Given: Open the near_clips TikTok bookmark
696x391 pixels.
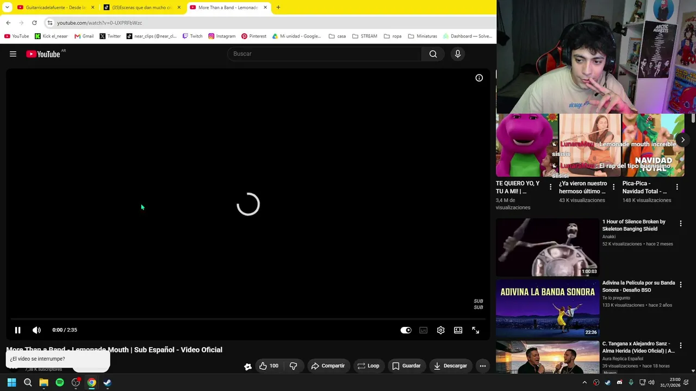Looking at the screenshot, I should (152, 36).
